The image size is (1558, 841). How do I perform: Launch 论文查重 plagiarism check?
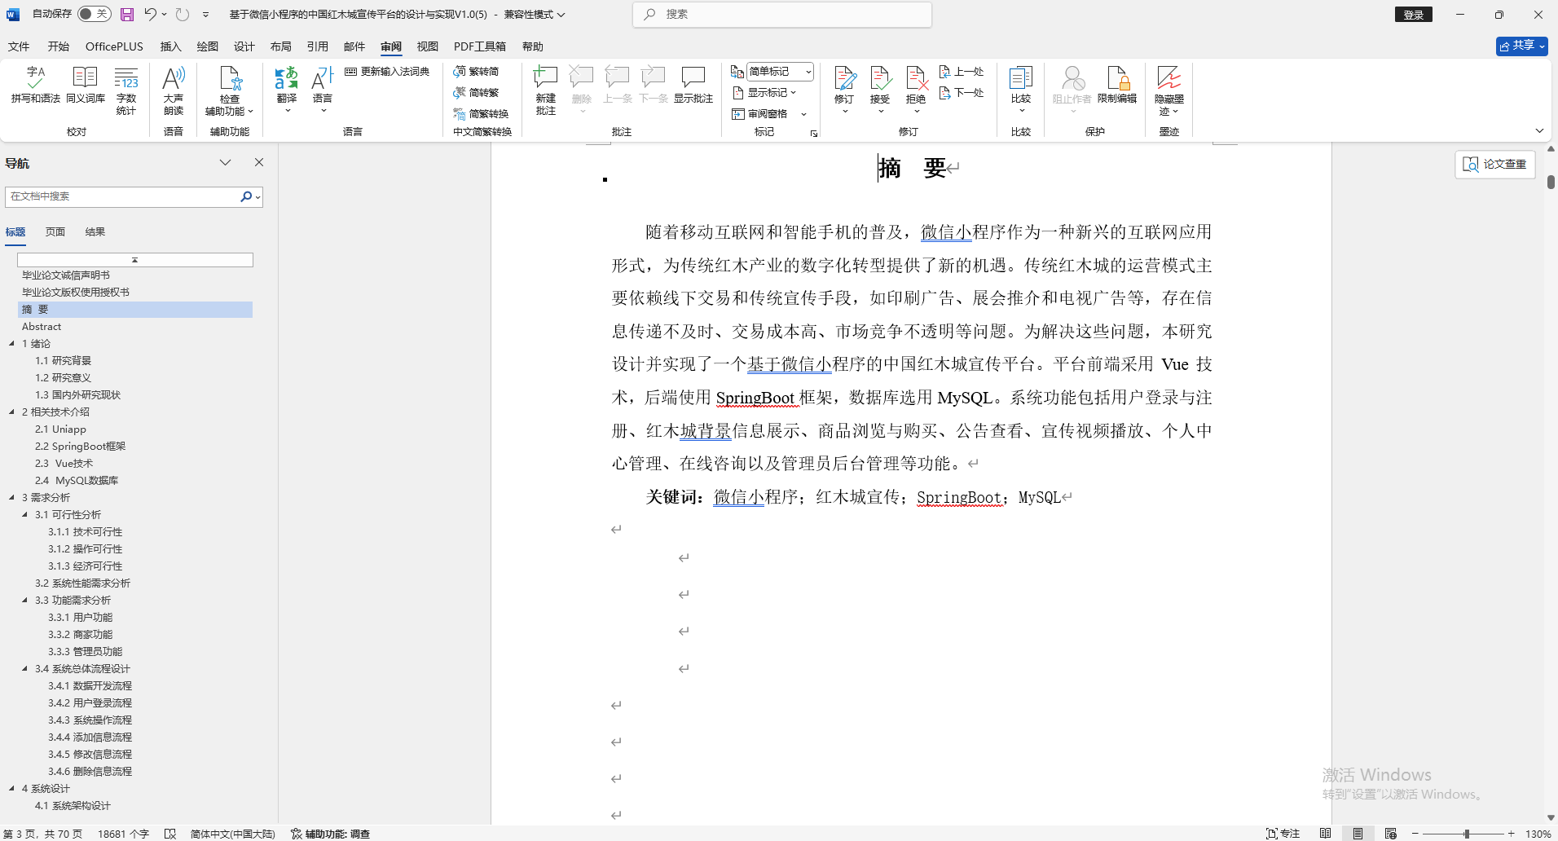tap(1494, 164)
